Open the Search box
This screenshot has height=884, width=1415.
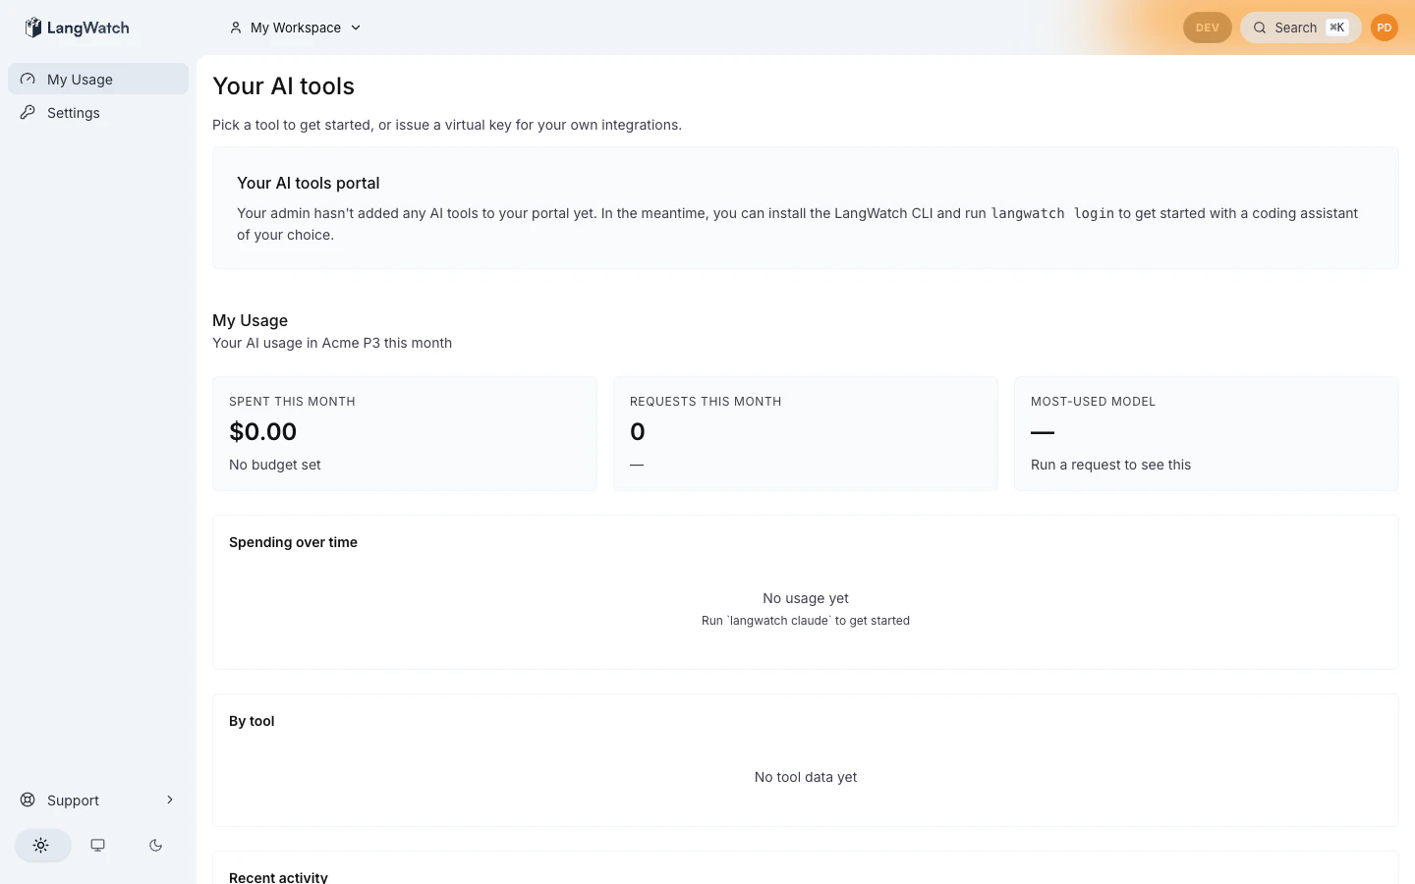click(x=1300, y=28)
